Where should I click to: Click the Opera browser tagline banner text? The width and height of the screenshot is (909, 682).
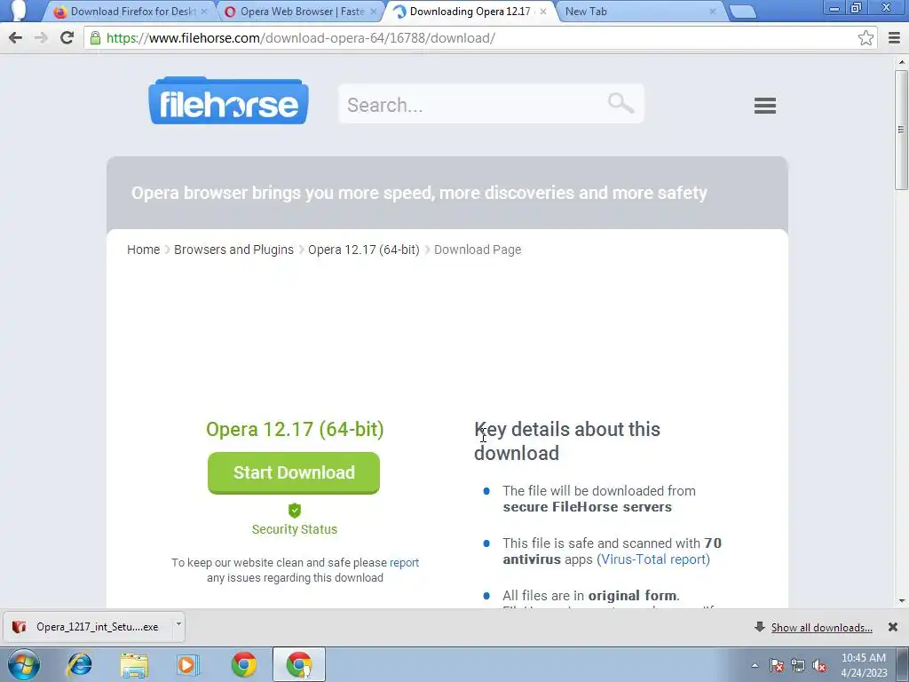coord(419,193)
